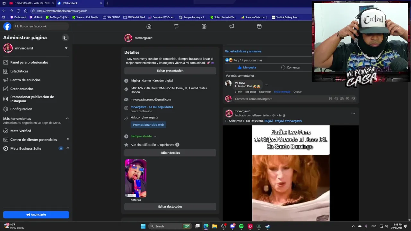Click Ver estadísticas y anuncios link
The width and height of the screenshot is (411, 231).
point(243,51)
